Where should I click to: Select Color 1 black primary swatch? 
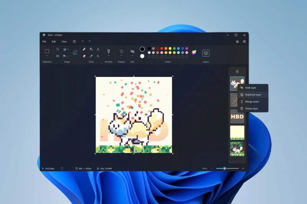(x=142, y=49)
